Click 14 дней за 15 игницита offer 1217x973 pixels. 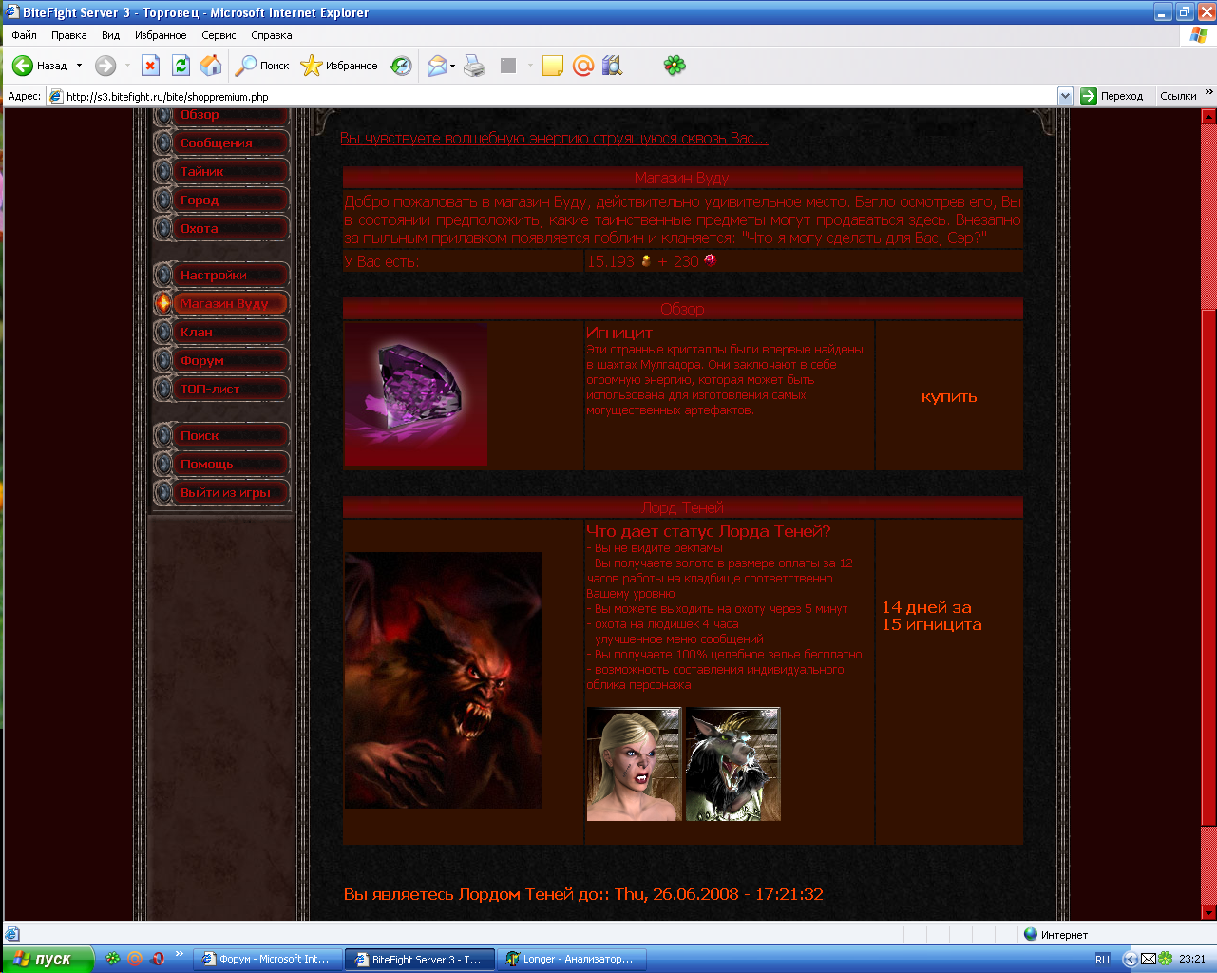[931, 616]
